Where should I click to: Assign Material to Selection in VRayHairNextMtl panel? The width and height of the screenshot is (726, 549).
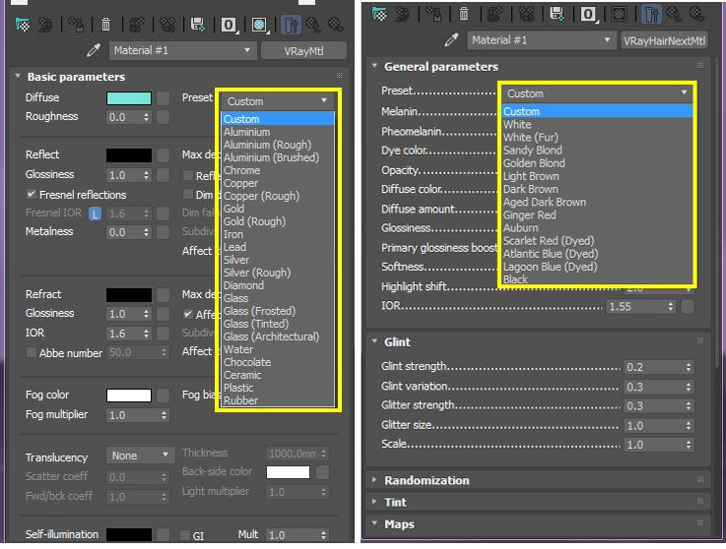433,15
